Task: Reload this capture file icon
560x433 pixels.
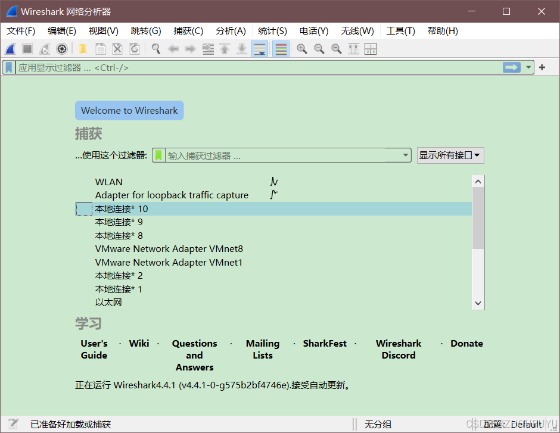Action: [x=135, y=49]
